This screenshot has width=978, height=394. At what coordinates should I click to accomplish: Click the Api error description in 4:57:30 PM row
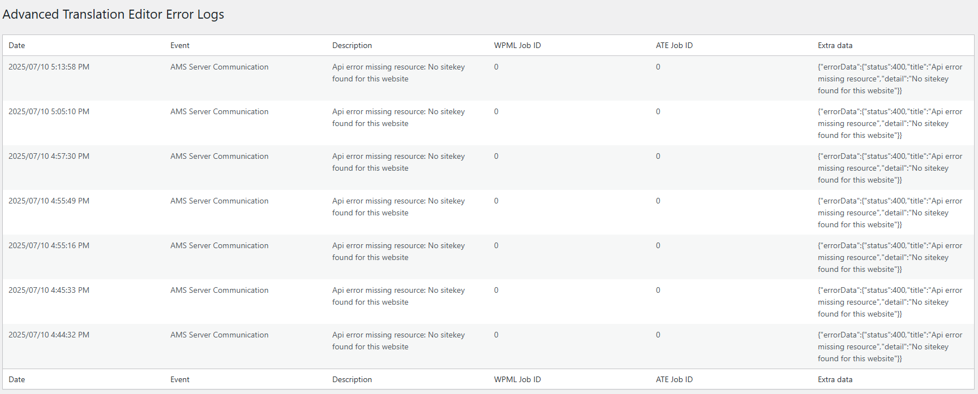tap(398, 162)
